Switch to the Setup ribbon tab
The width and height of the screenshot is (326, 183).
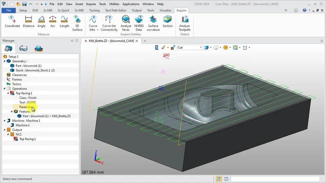[23, 10]
